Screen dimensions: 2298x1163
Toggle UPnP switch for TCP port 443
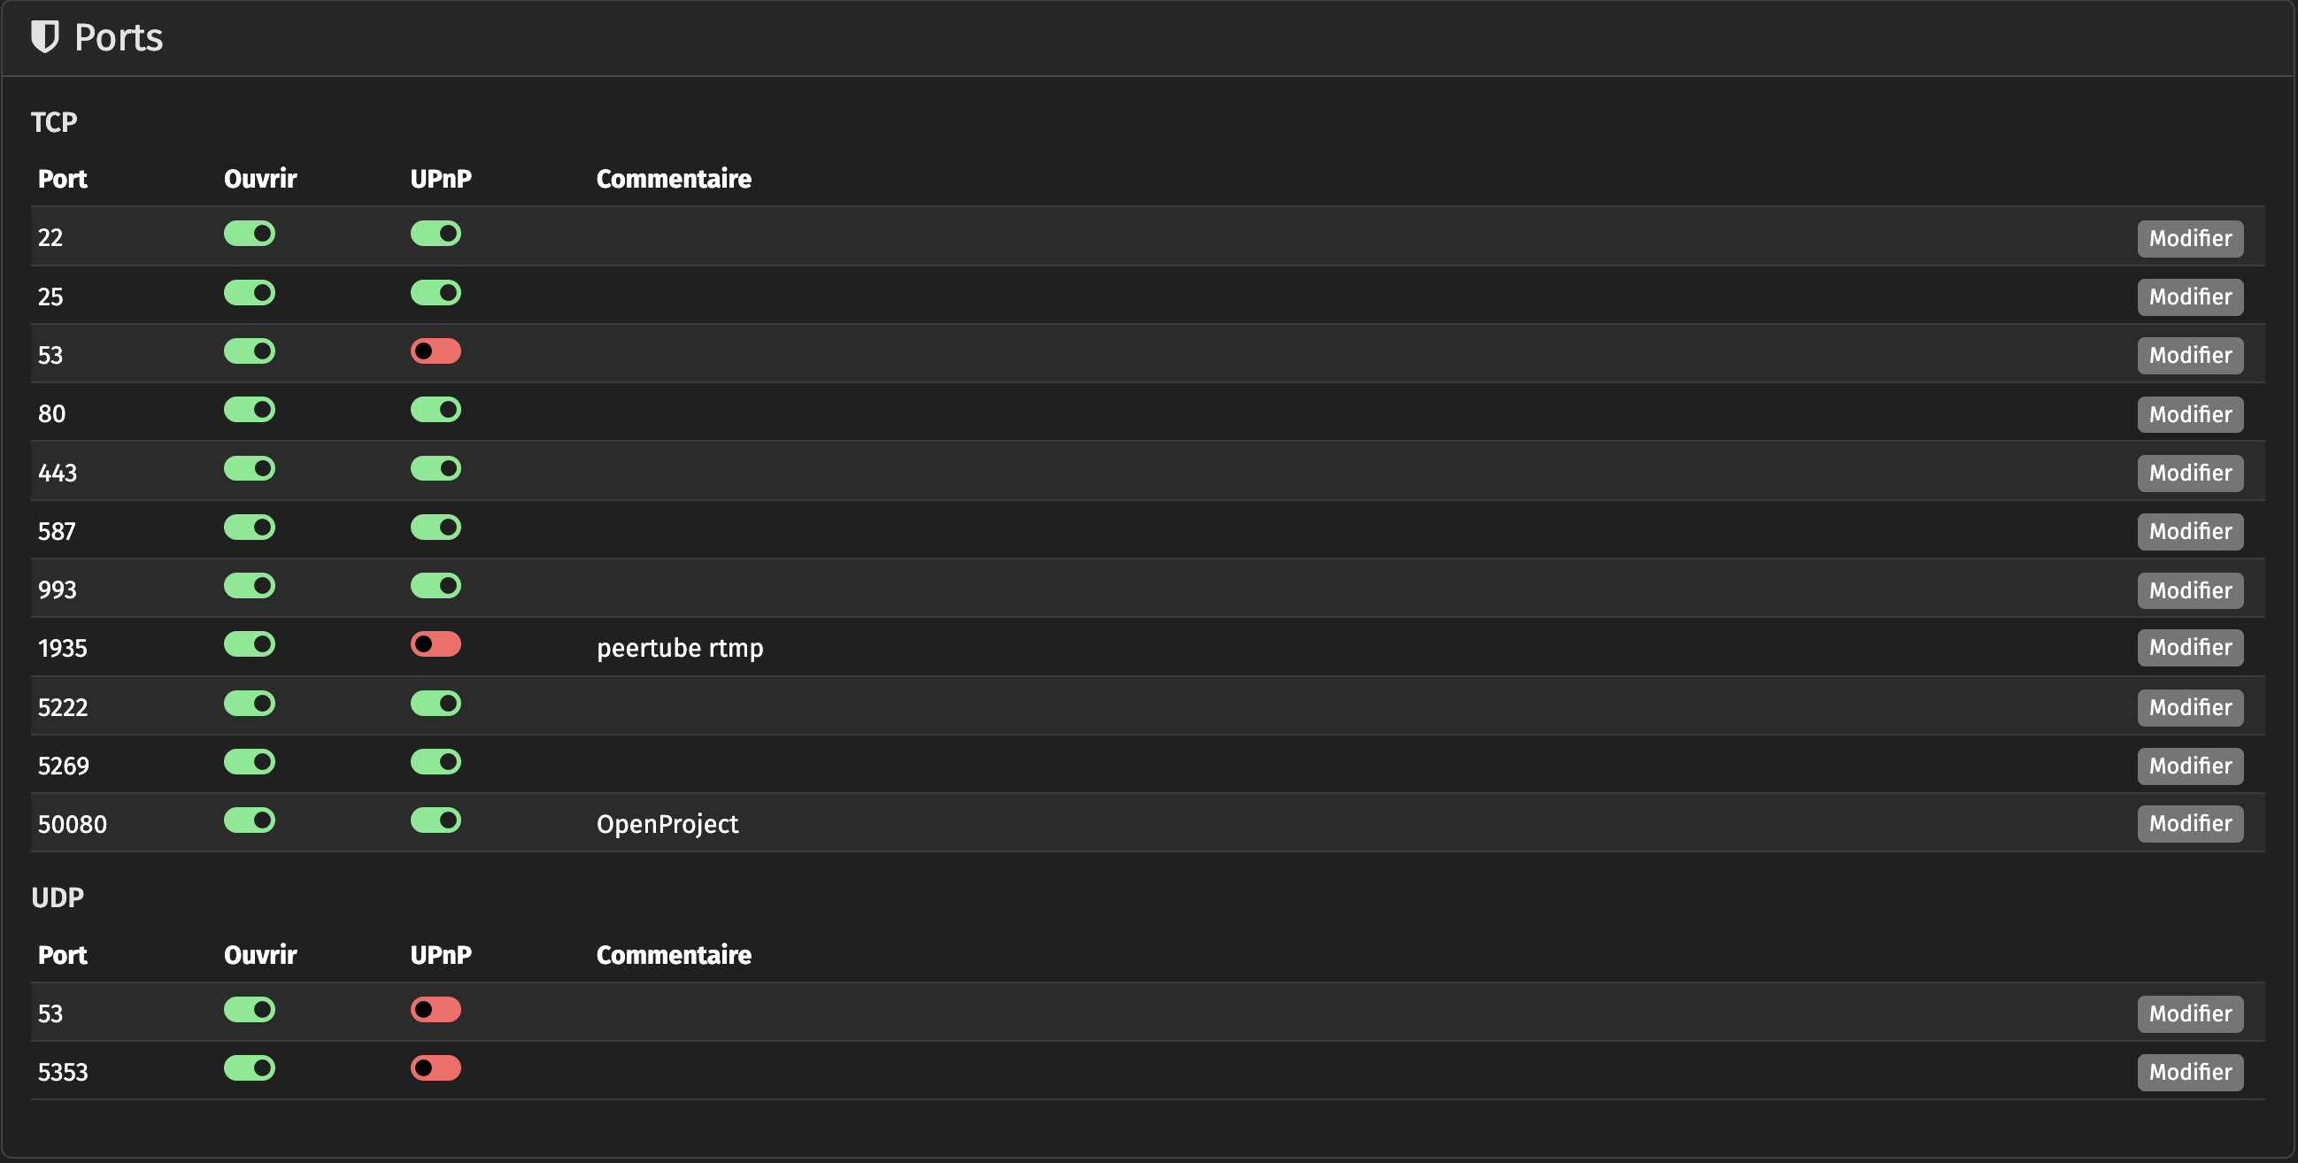tap(436, 469)
